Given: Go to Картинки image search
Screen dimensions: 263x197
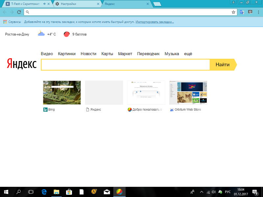Looking at the screenshot, I should pos(67,54).
